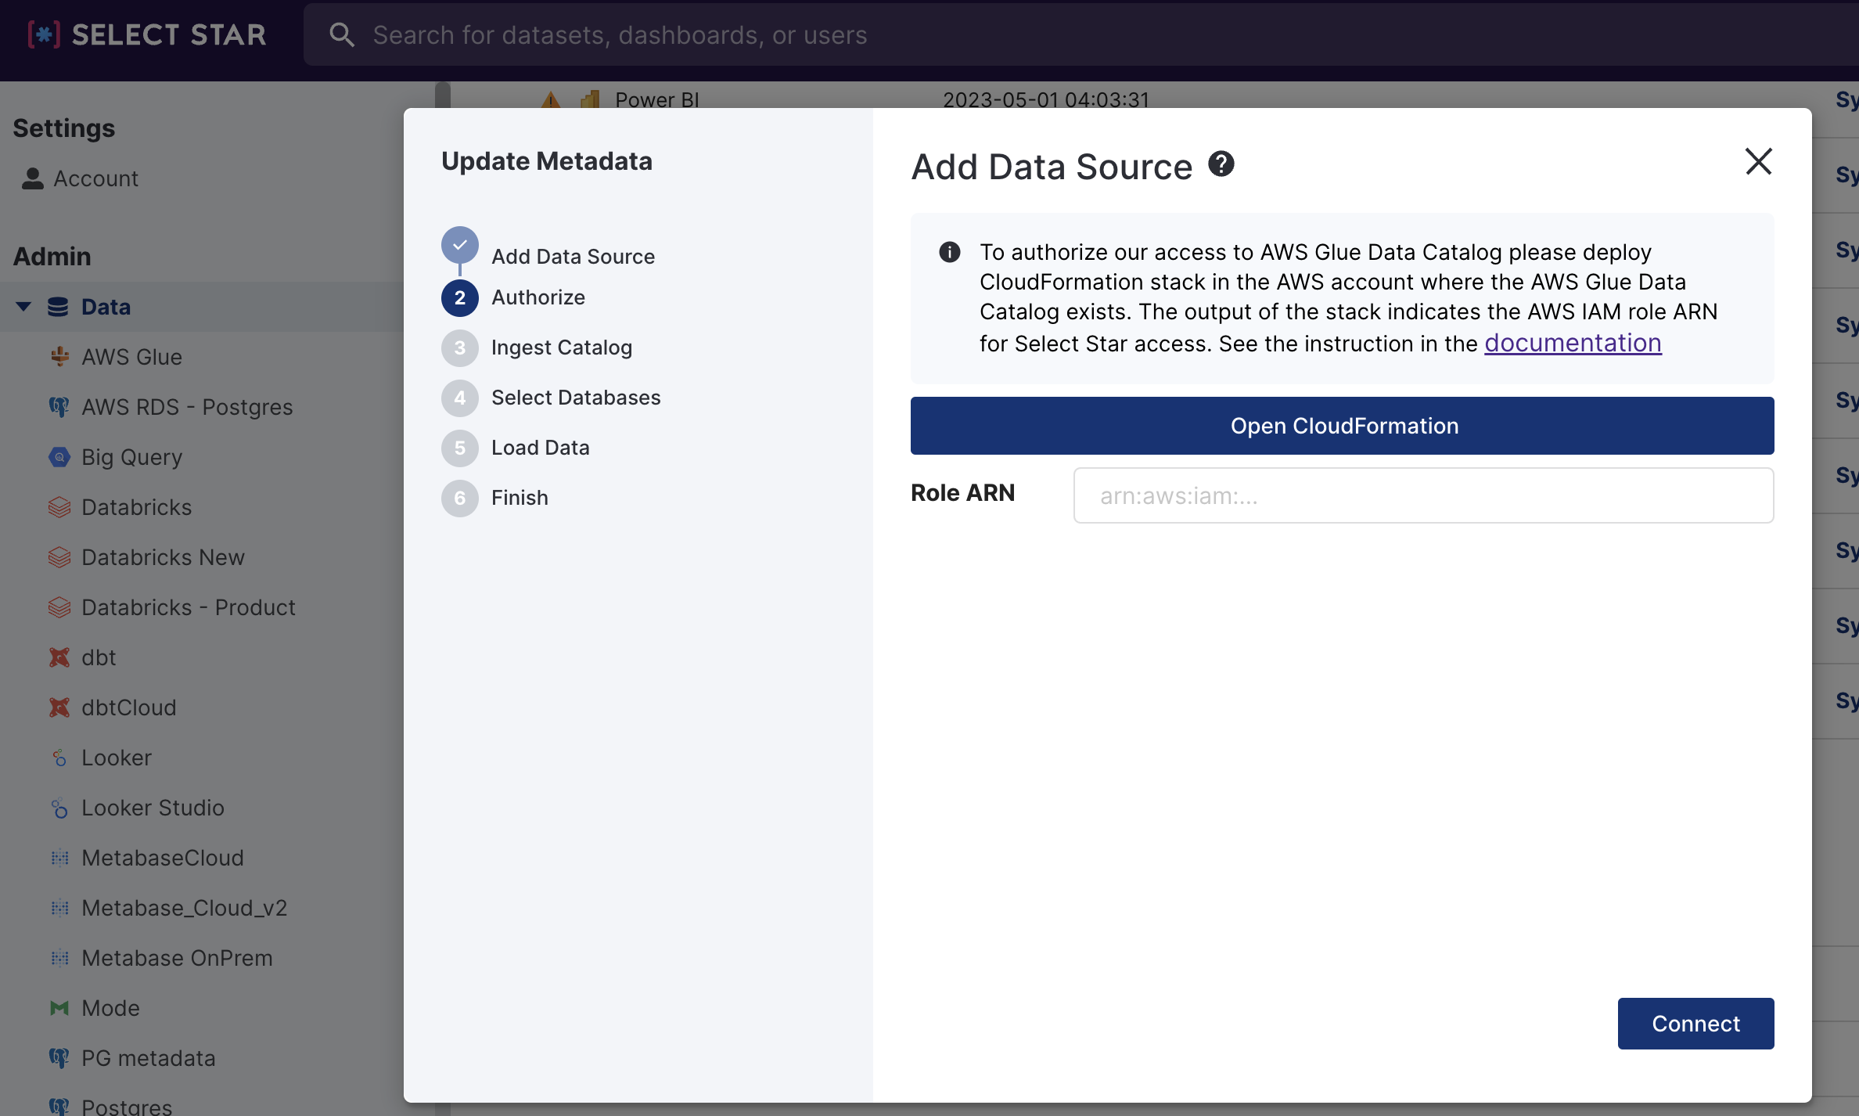Image resolution: width=1859 pixels, height=1116 pixels.
Task: Go to Ingest Catalog step
Action: (561, 347)
